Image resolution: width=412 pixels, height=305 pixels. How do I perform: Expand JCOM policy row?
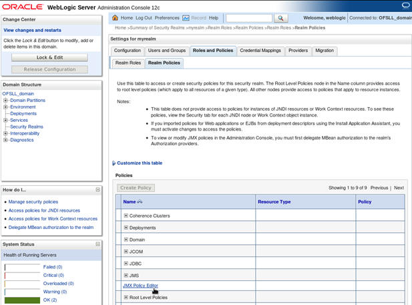point(126,251)
